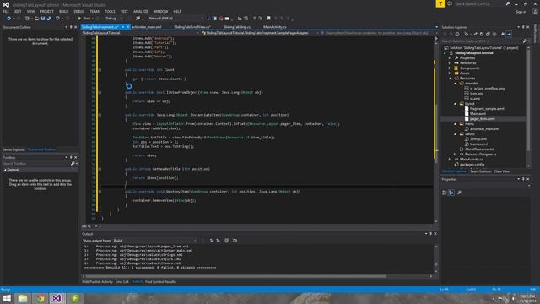Open the BUILD menu
Viewport: 540px width, 304px height.
[64, 11]
